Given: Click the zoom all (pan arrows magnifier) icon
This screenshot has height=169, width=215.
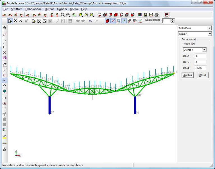Looking at the screenshot, I should [x=68, y=15].
